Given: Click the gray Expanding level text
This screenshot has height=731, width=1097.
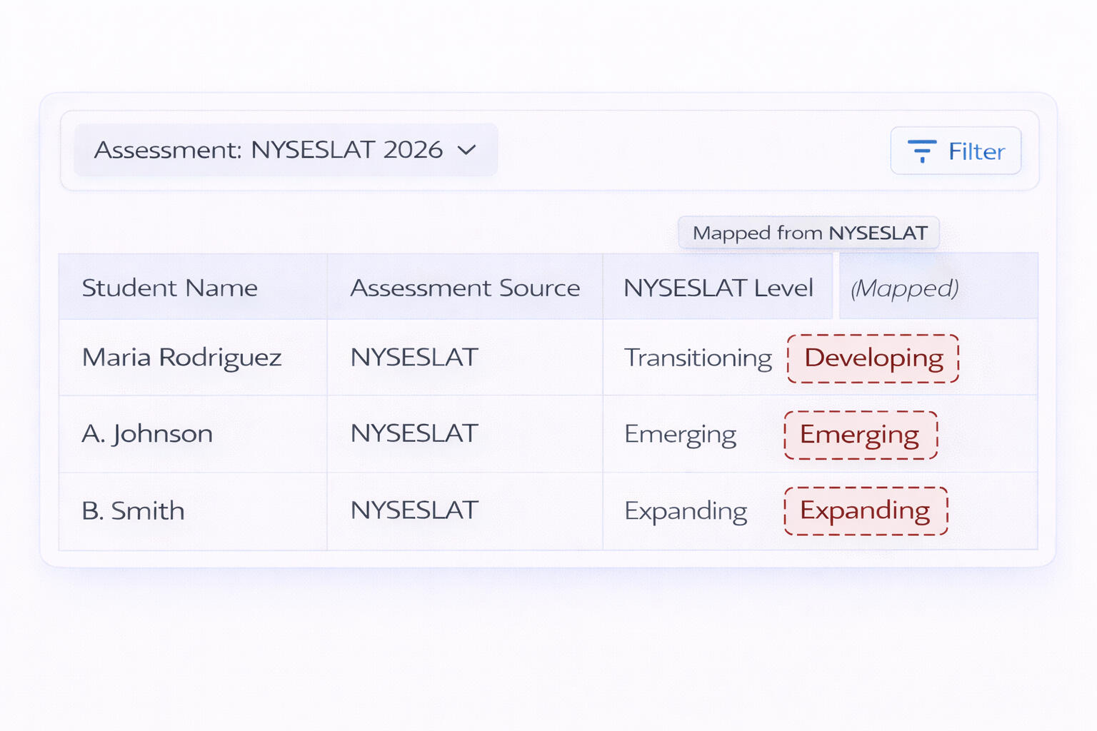Looking at the screenshot, I should coord(686,511).
